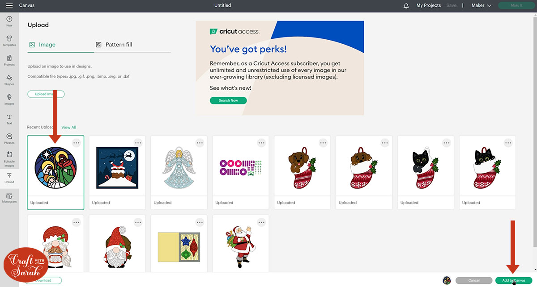537x287 pixels.
Task: Click 'See what's new!' text
Action: pyautogui.click(x=230, y=88)
